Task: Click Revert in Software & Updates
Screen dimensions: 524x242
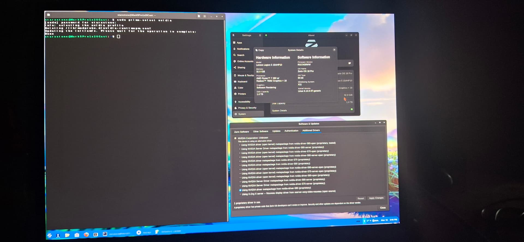Action: pos(361,198)
